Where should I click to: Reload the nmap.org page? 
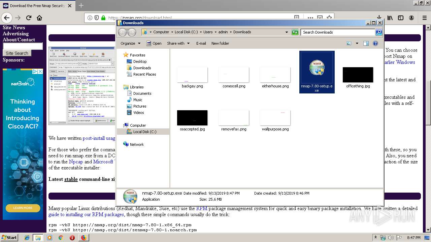(x=29, y=18)
